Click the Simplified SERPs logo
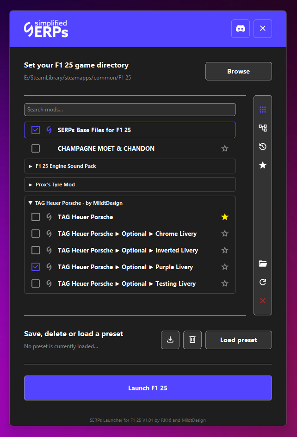The height and width of the screenshot is (437, 297). 46,28
